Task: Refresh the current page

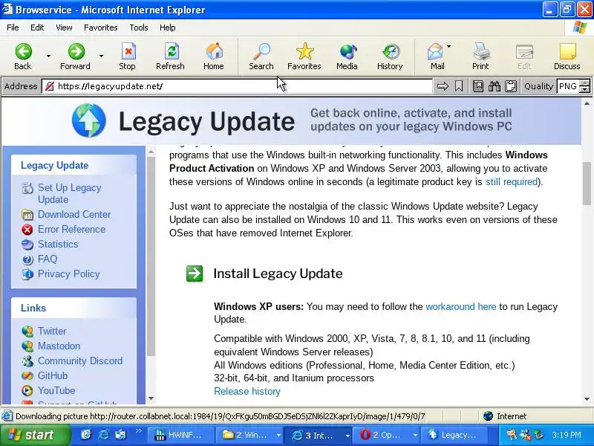Action: pos(171,56)
